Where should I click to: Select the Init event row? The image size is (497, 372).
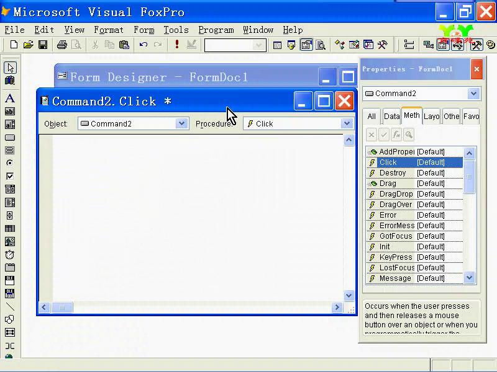tap(414, 247)
